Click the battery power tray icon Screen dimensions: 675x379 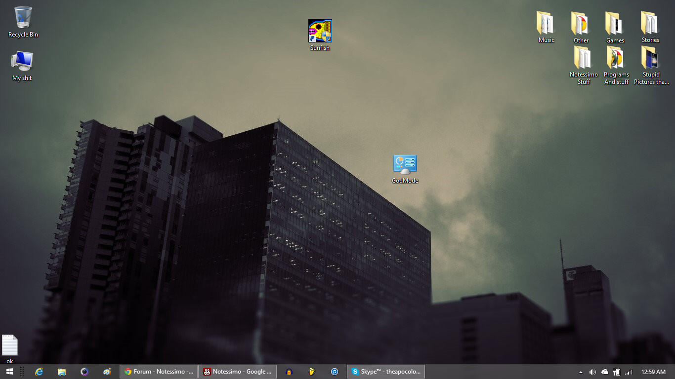617,372
